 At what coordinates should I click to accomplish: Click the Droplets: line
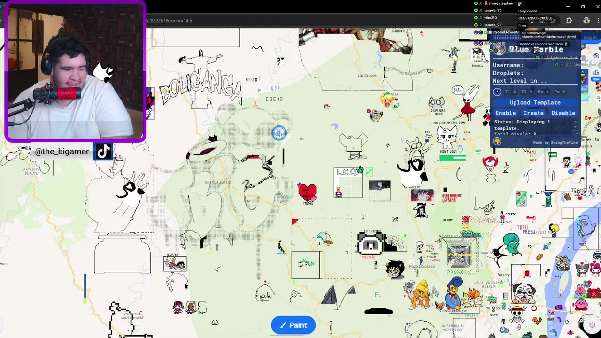tap(508, 73)
